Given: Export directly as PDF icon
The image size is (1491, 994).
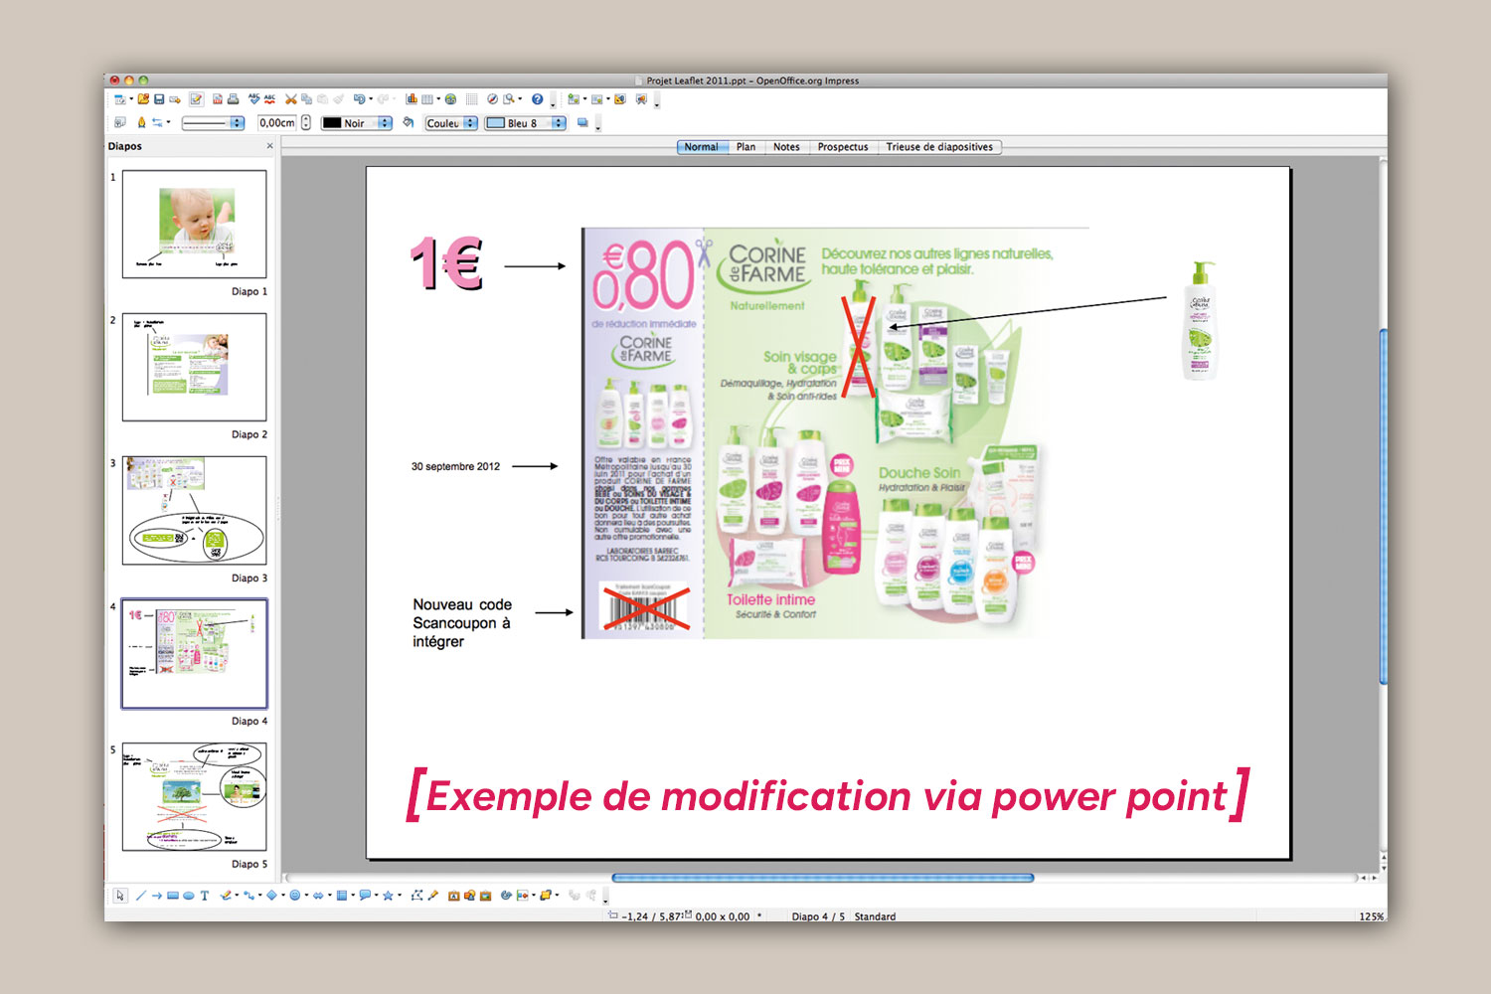Looking at the screenshot, I should 218,99.
